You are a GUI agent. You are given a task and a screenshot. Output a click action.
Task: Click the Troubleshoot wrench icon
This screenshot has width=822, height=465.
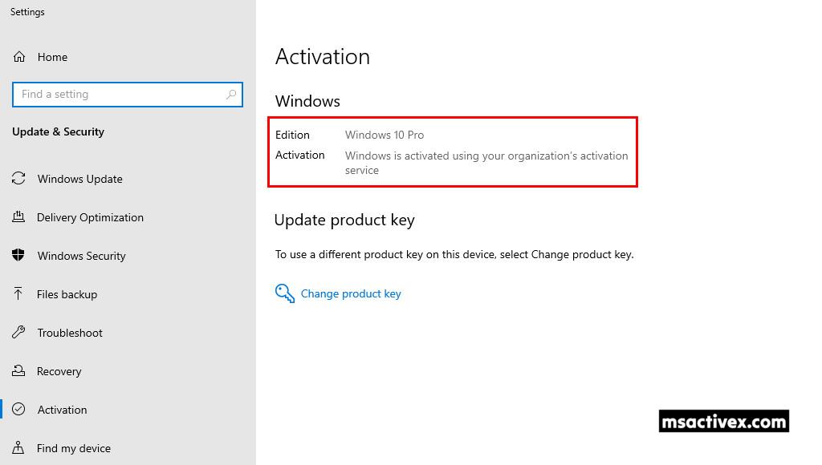pos(18,333)
